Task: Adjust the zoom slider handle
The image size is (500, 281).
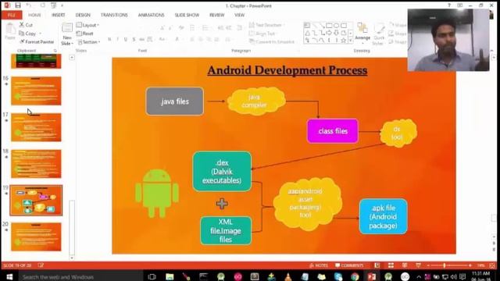Action: [445, 265]
